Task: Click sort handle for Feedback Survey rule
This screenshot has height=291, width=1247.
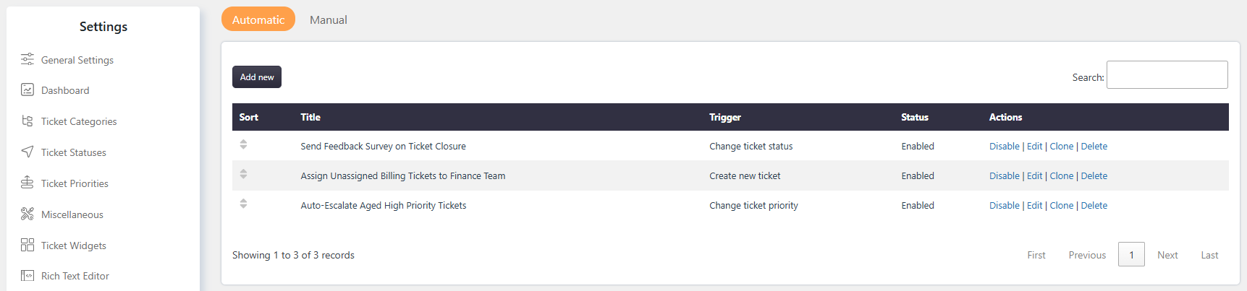Action: pyautogui.click(x=243, y=144)
